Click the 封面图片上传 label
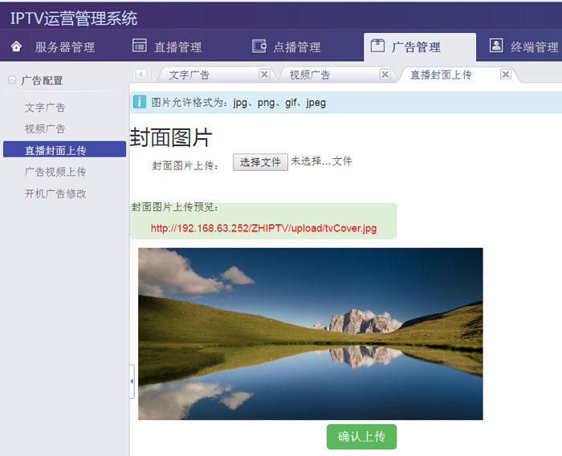 (185, 165)
